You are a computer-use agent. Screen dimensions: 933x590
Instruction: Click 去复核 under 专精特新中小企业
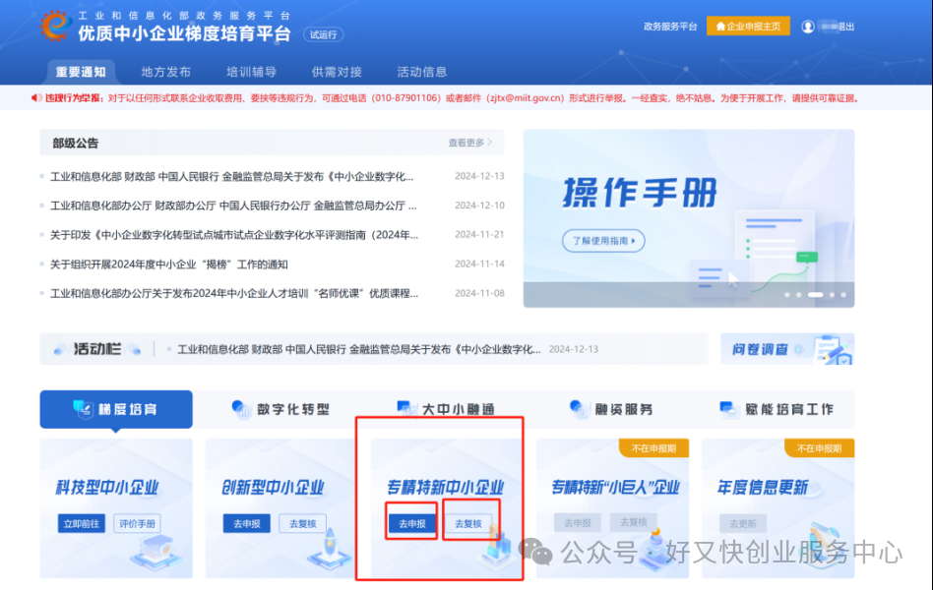(468, 523)
